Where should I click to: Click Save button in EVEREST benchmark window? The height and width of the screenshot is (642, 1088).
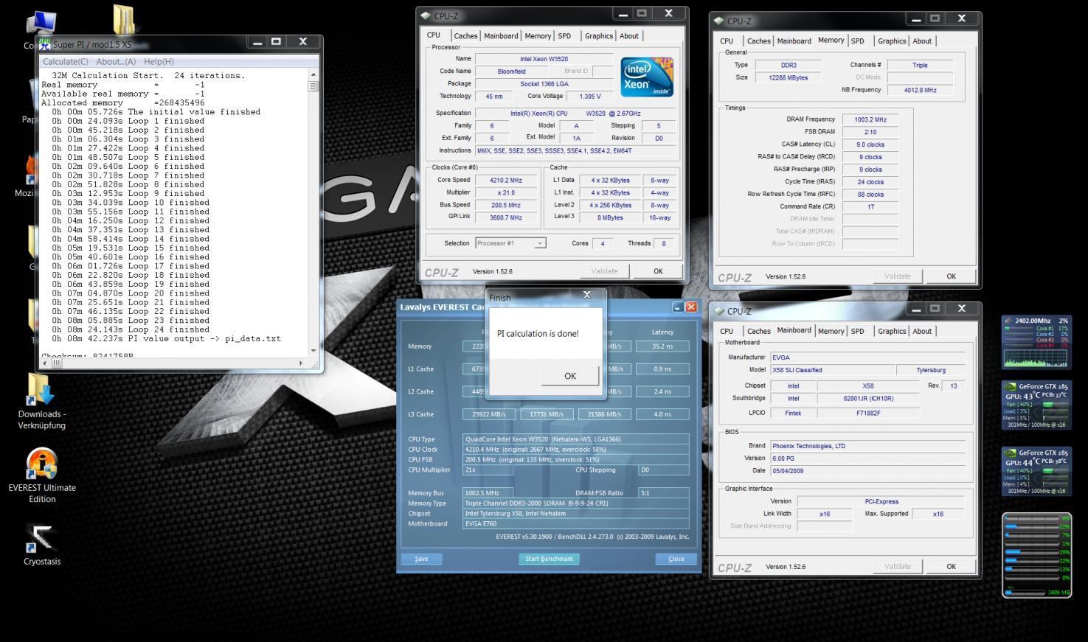point(421,559)
